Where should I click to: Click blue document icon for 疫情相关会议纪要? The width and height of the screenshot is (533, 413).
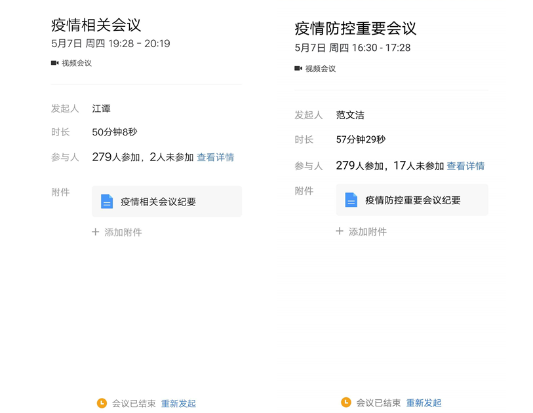pos(107,202)
